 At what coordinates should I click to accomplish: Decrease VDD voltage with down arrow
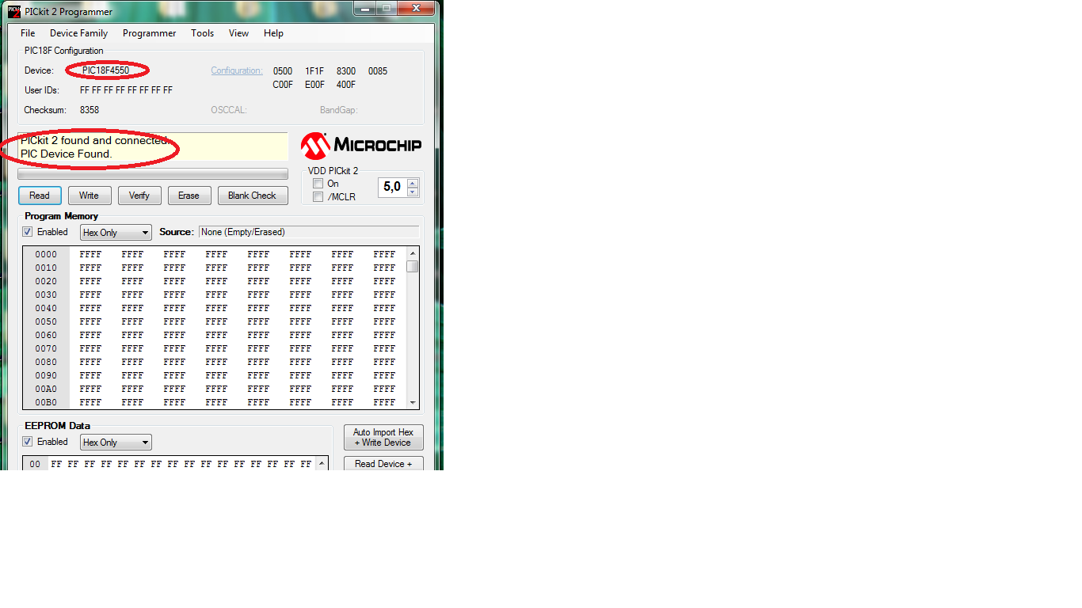(412, 192)
